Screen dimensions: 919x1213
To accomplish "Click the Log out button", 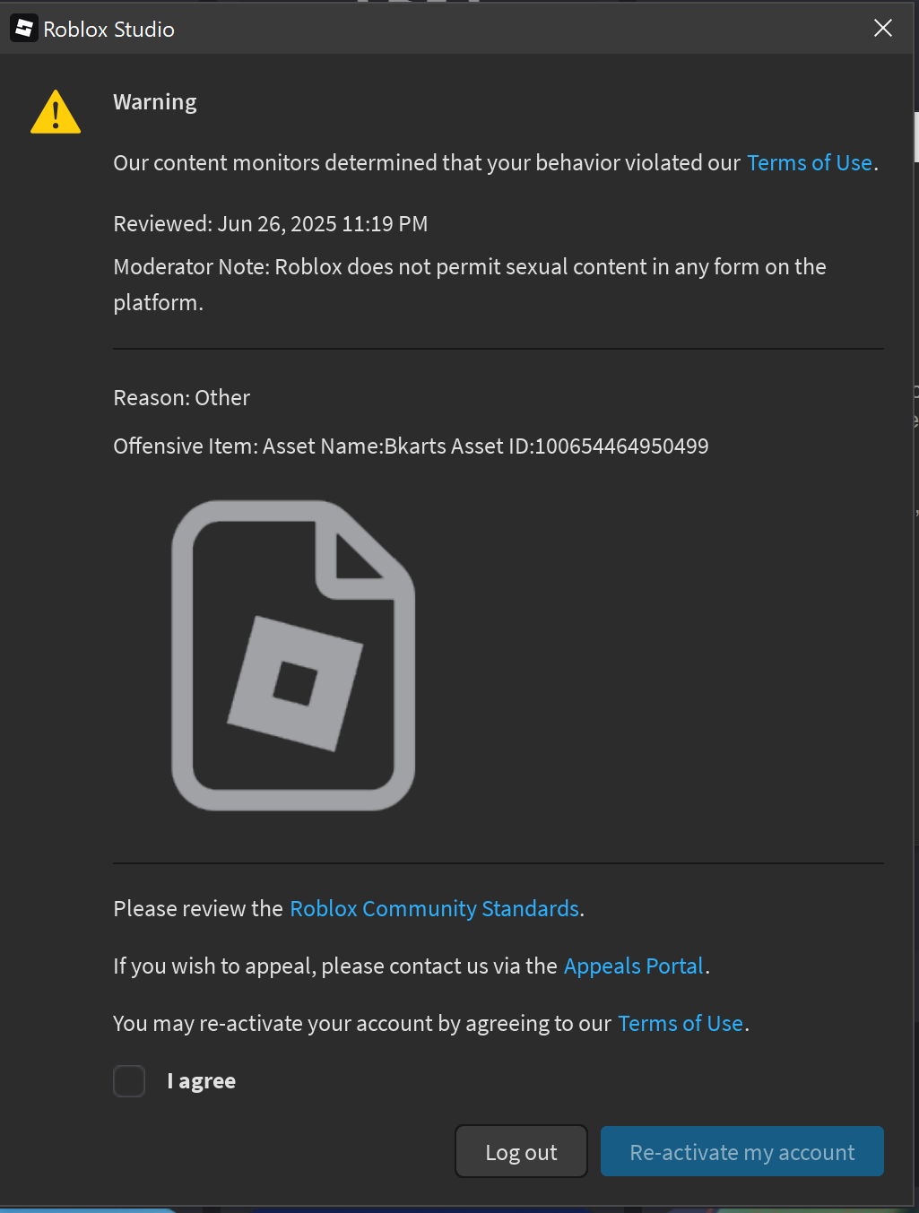I will [522, 1152].
